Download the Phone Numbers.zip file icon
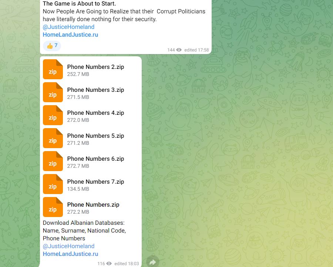Image resolution: width=333 pixels, height=267 pixels. 53,207
